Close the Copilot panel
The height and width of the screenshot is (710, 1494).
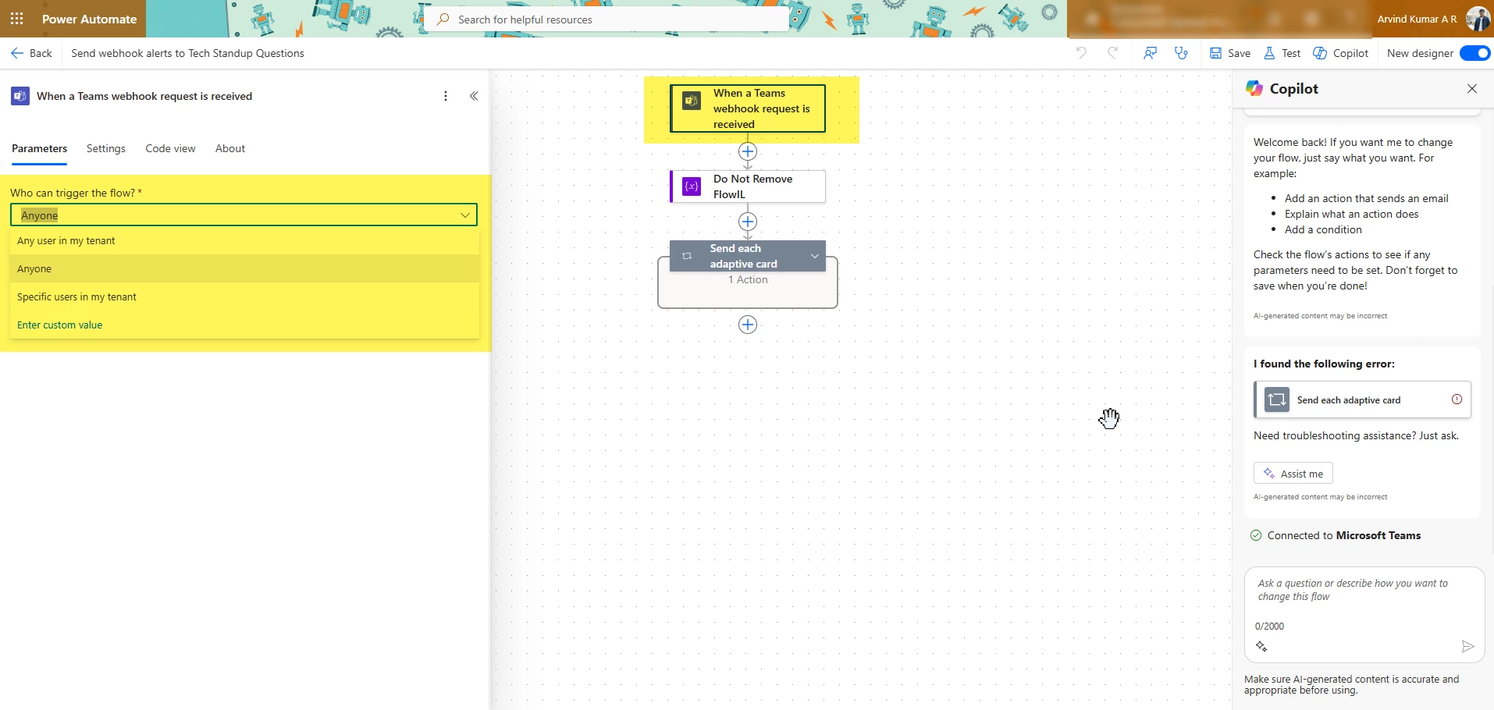pyautogui.click(x=1472, y=89)
